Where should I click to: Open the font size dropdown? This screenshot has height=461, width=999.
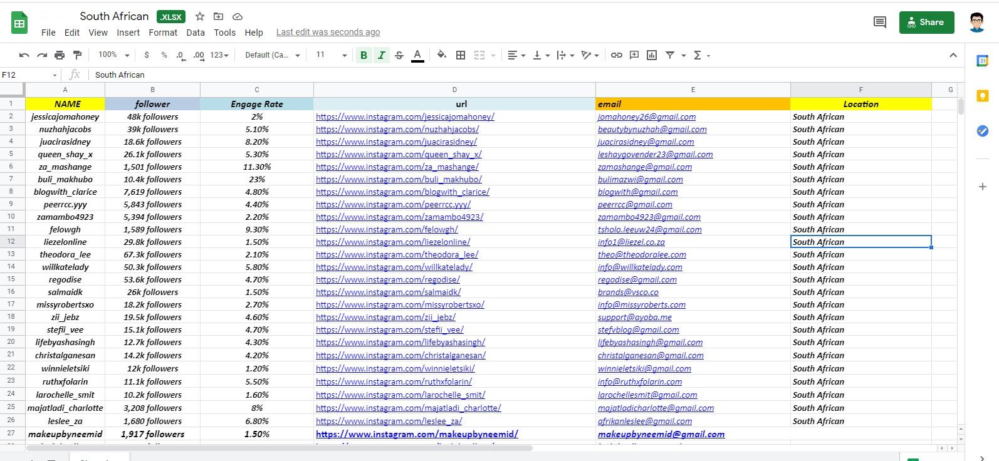click(x=331, y=55)
